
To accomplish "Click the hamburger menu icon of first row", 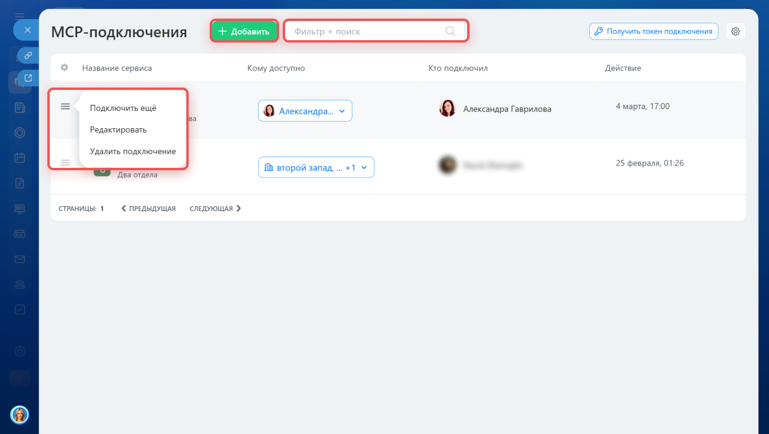I will click(65, 107).
